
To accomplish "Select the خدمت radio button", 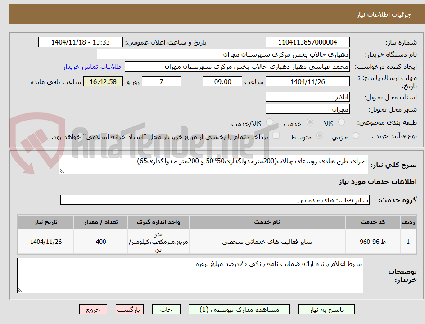I will click(310, 122).
